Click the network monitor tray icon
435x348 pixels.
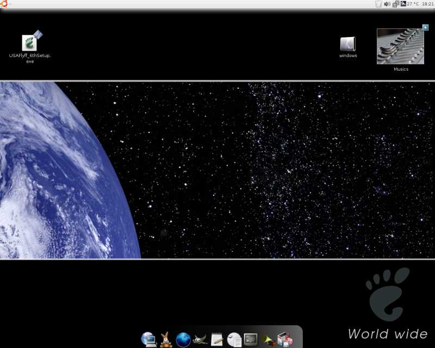[396, 4]
